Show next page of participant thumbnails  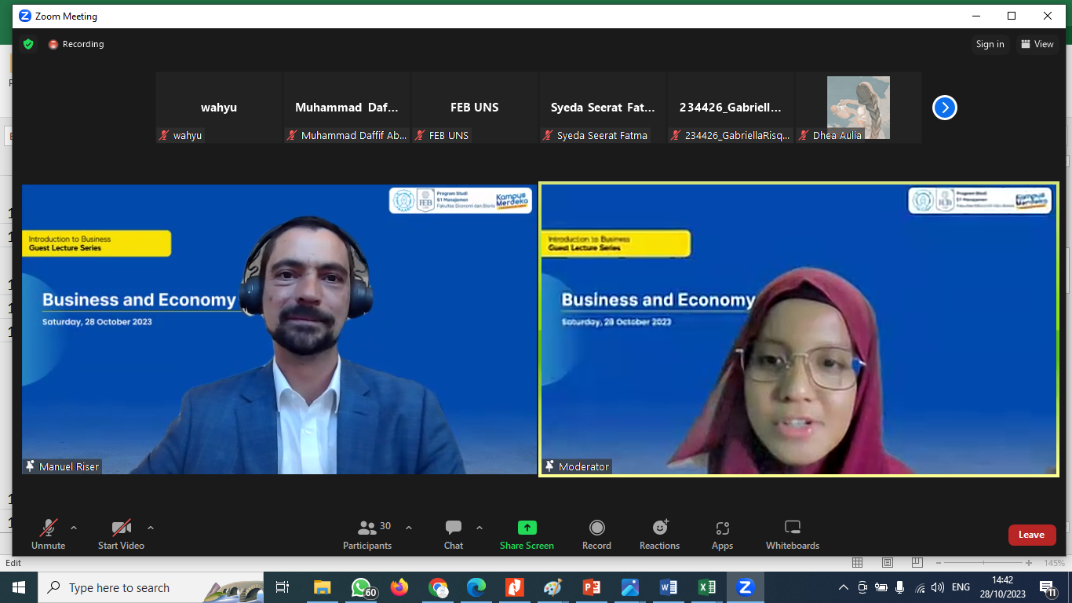tap(945, 108)
